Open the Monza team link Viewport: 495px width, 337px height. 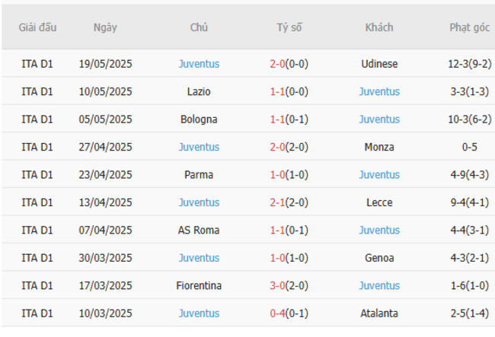coord(379,147)
